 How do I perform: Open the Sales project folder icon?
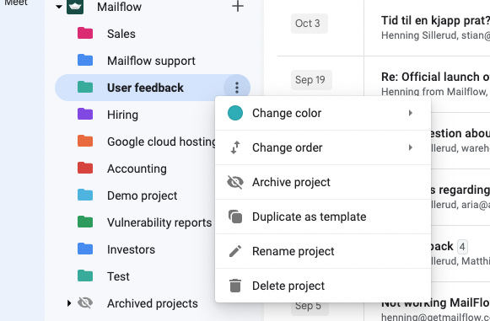click(85, 33)
